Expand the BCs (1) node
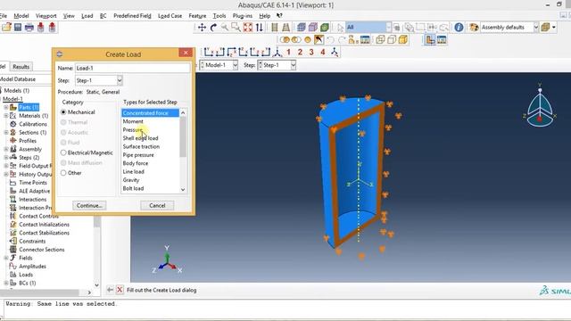This screenshot has height=321, width=571. (6, 283)
